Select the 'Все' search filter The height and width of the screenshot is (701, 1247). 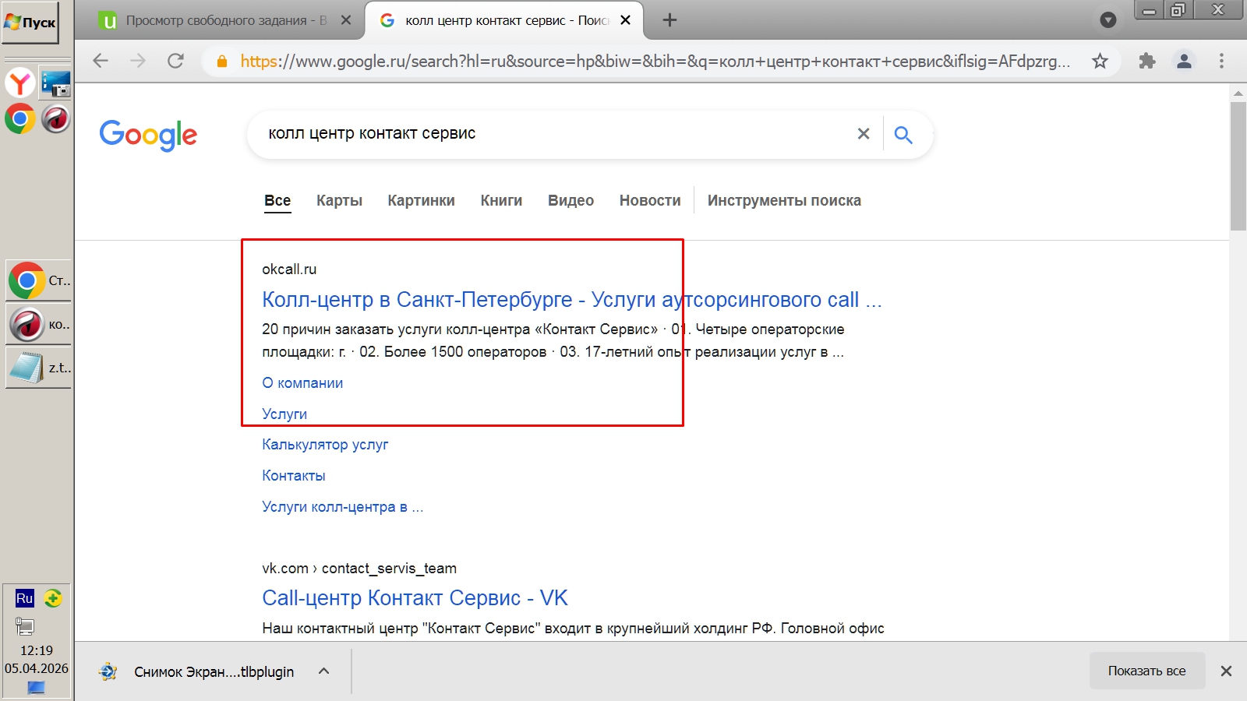coord(277,201)
